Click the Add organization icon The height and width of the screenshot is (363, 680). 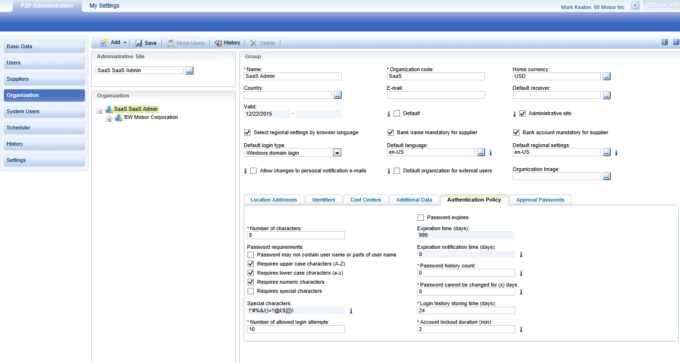tap(103, 43)
